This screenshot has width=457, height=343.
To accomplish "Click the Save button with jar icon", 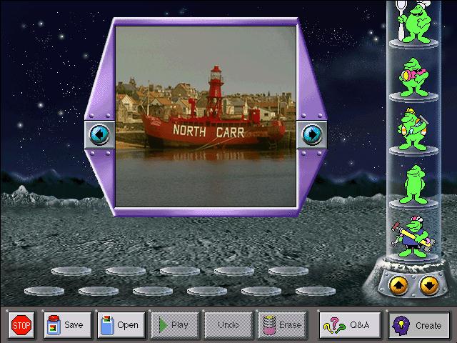I will (x=68, y=325).
